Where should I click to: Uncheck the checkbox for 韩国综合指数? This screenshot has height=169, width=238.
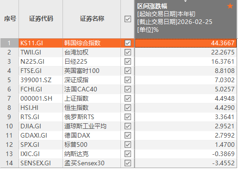point(128,43)
